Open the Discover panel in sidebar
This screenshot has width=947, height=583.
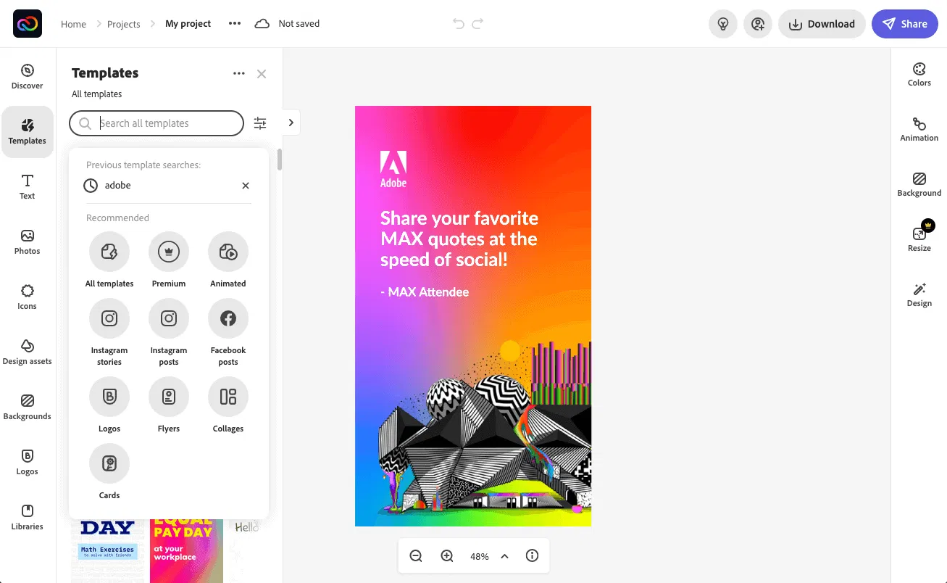tap(28, 76)
